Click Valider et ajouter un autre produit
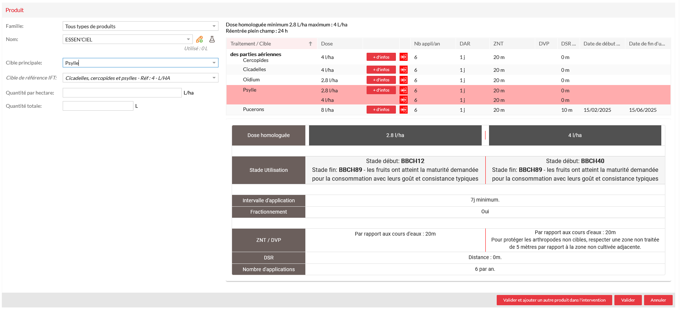 (x=554, y=300)
